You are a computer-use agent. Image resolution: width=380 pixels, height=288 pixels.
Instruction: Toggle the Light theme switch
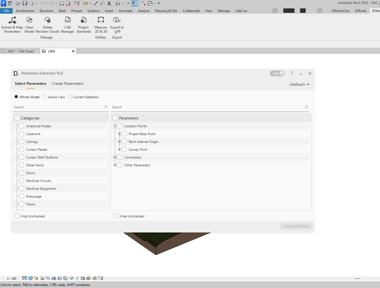(x=277, y=73)
